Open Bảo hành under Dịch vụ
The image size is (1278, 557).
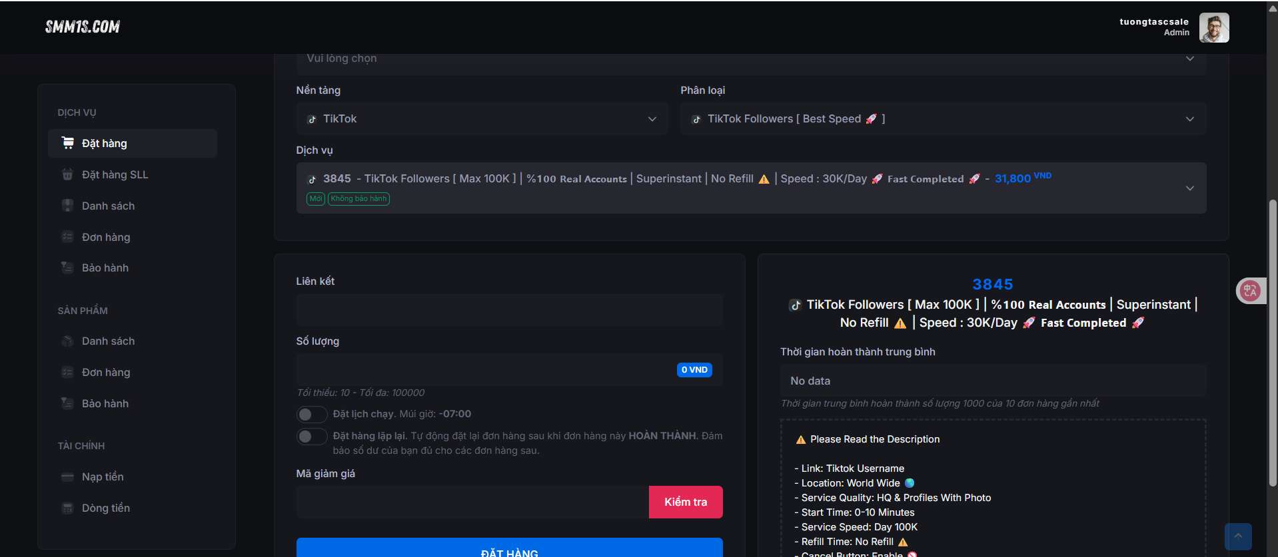133,268
